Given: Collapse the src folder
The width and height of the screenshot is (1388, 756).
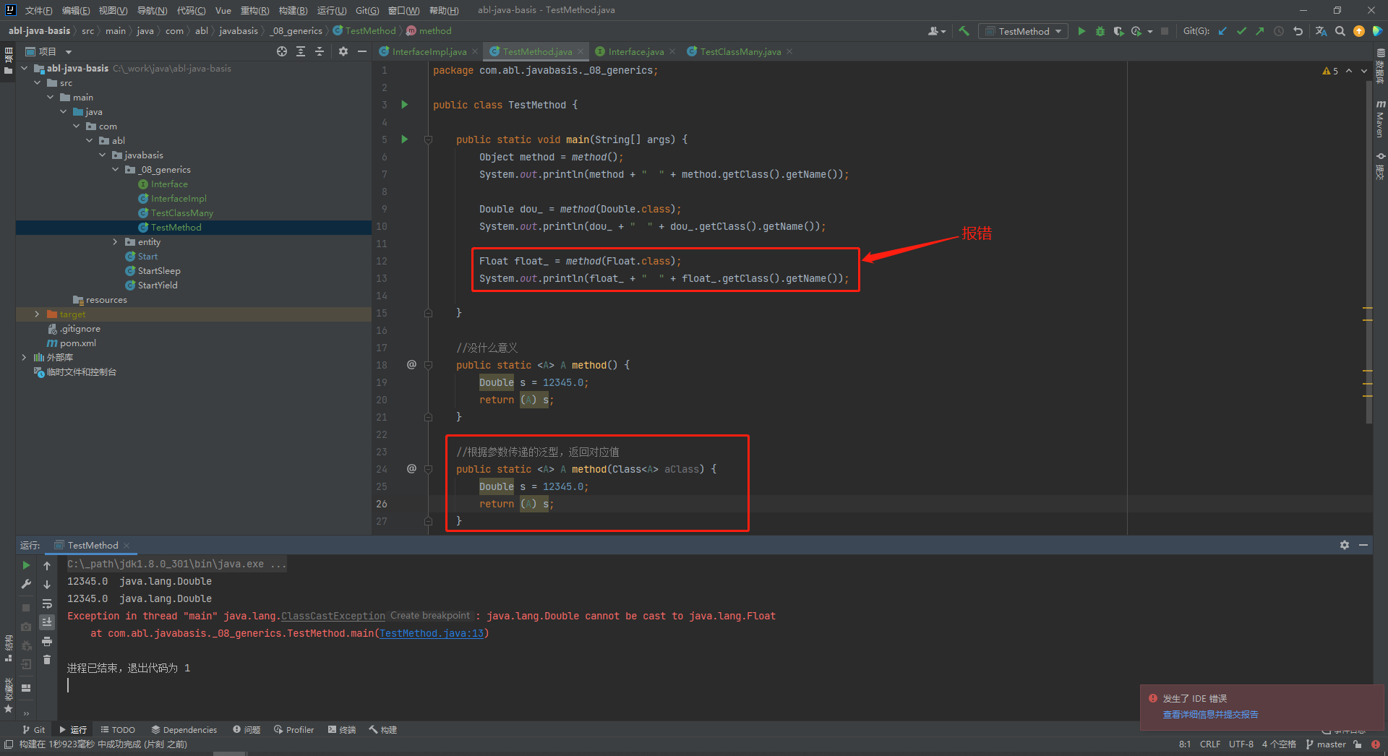Looking at the screenshot, I should pyautogui.click(x=38, y=83).
